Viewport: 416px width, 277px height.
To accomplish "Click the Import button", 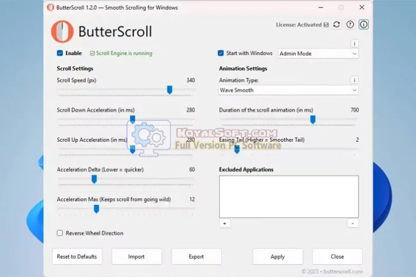I will pos(136,257).
